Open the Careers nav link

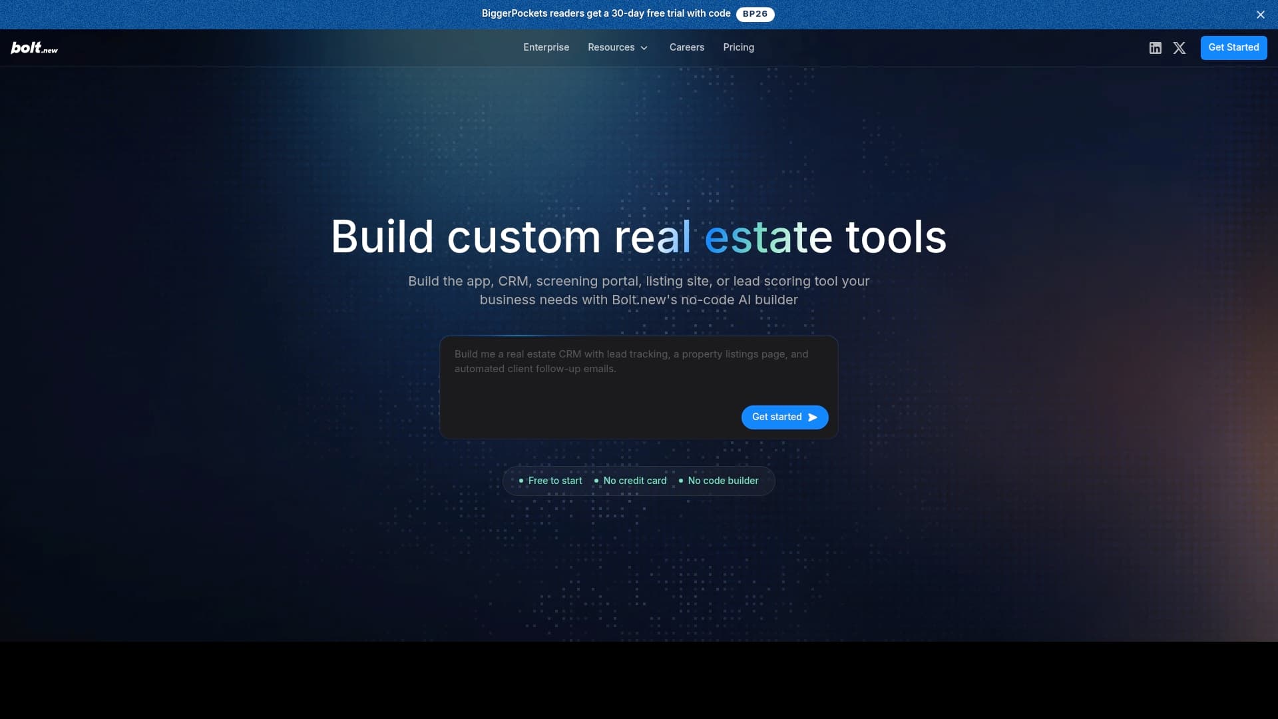point(687,47)
